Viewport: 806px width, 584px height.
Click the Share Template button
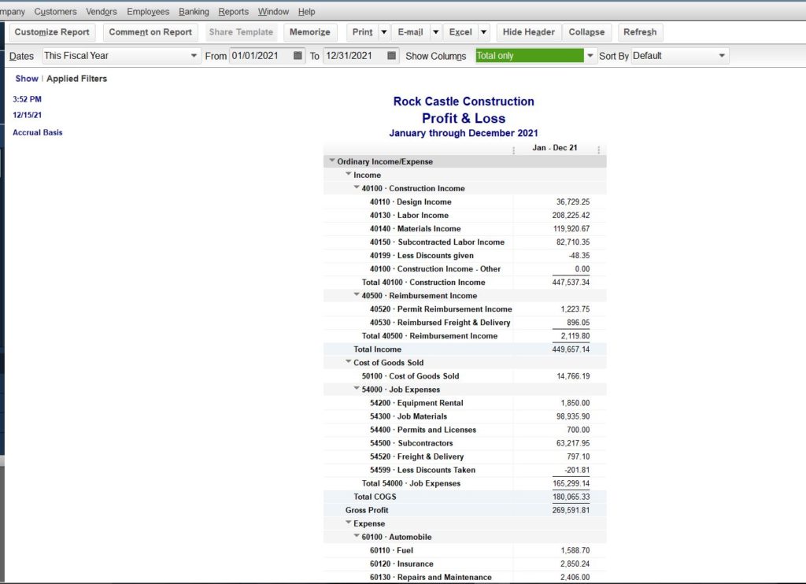click(241, 31)
